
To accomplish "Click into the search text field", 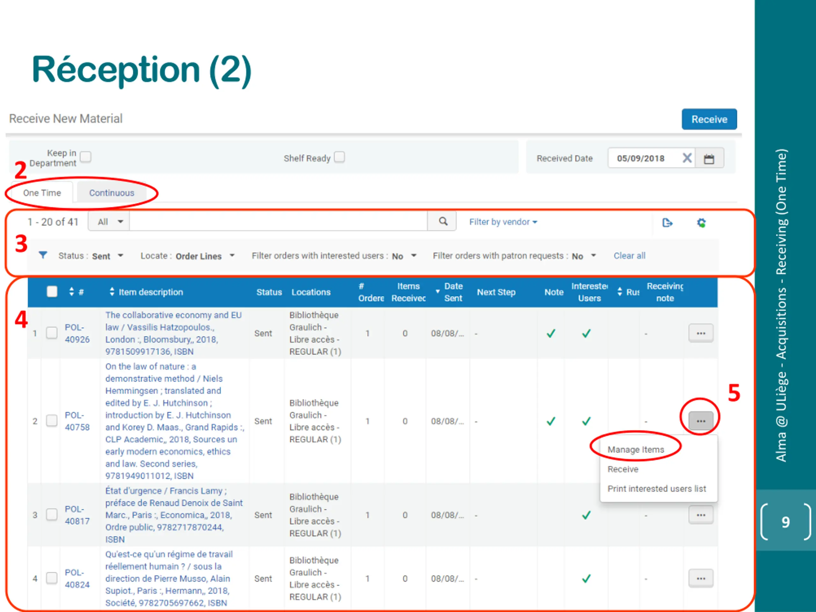I will point(278,222).
